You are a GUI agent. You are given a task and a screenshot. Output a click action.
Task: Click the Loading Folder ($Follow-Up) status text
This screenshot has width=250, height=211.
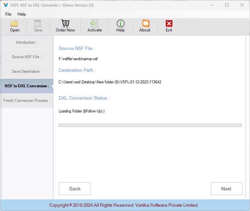click(82, 111)
